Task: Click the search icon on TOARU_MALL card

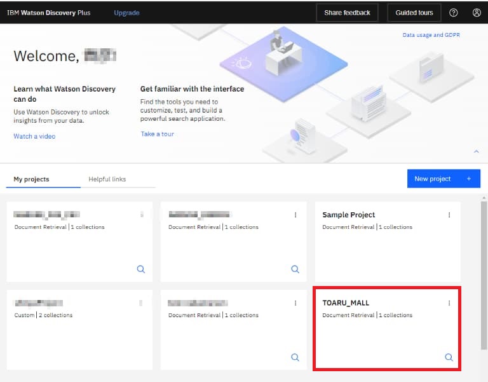Action: (449, 357)
